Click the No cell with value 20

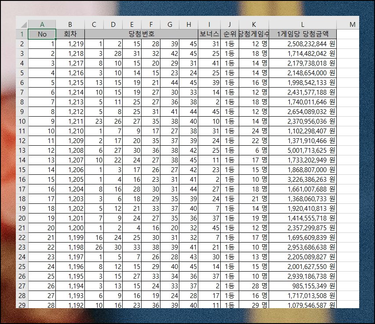point(42,228)
